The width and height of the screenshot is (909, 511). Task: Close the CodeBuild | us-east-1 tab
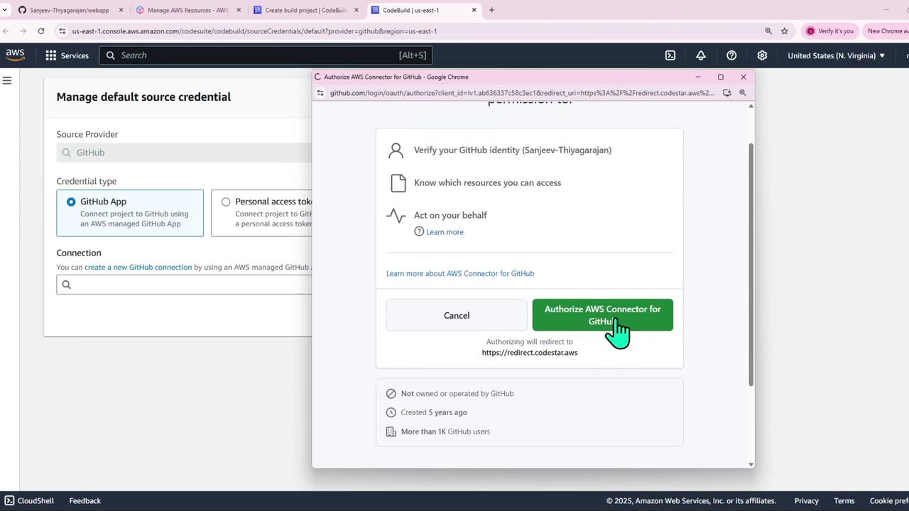[474, 10]
